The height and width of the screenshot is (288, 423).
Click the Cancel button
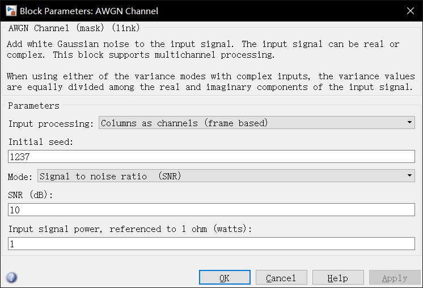(281, 277)
